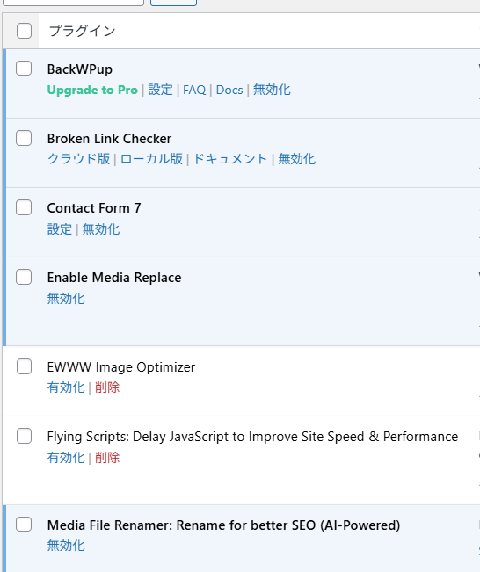This screenshot has width=480, height=572.
Task: Open the BackWPup FAQ link
Action: [x=194, y=90]
